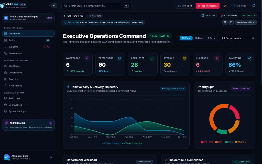Select the All Time range tab
Screen dimensions: 262x164
pos(186,38)
